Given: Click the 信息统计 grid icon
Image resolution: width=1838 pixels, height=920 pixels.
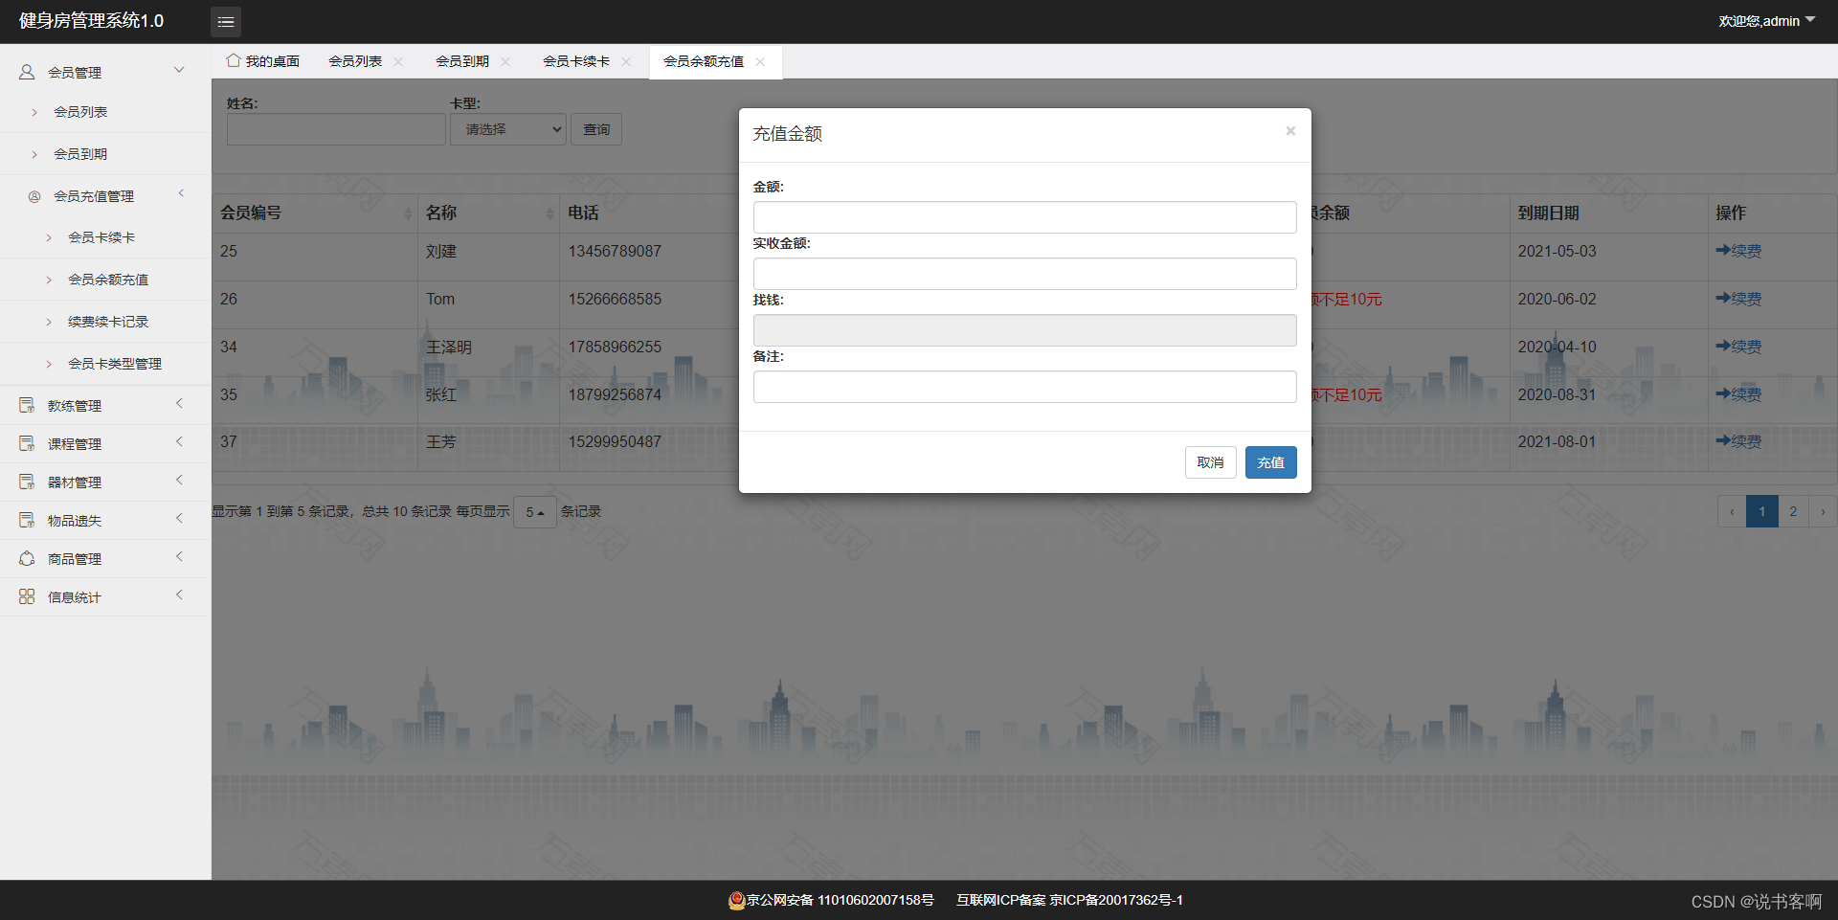Looking at the screenshot, I should pos(27,597).
